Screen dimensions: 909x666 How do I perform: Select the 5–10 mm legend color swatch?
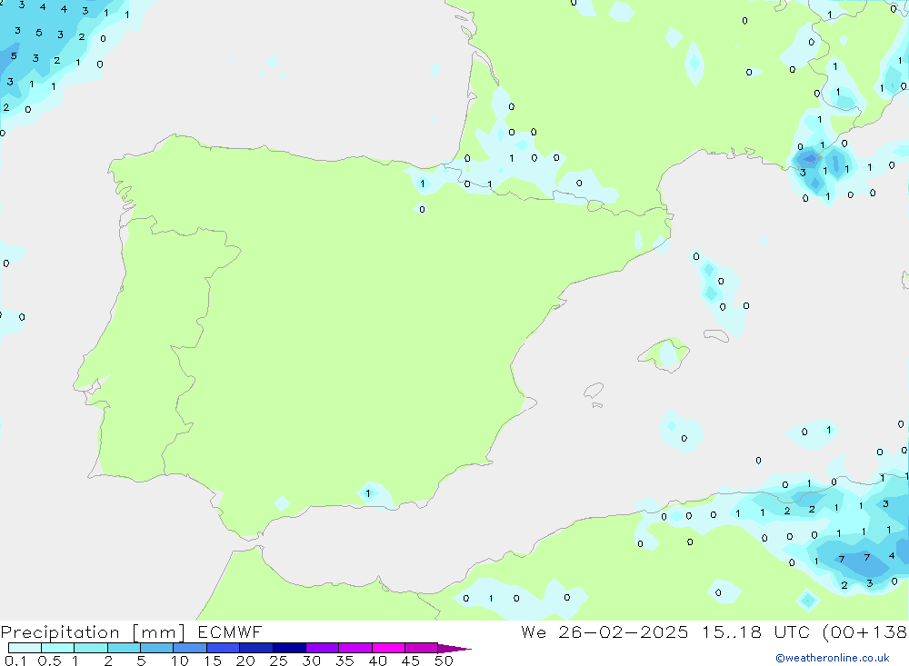click(x=156, y=648)
